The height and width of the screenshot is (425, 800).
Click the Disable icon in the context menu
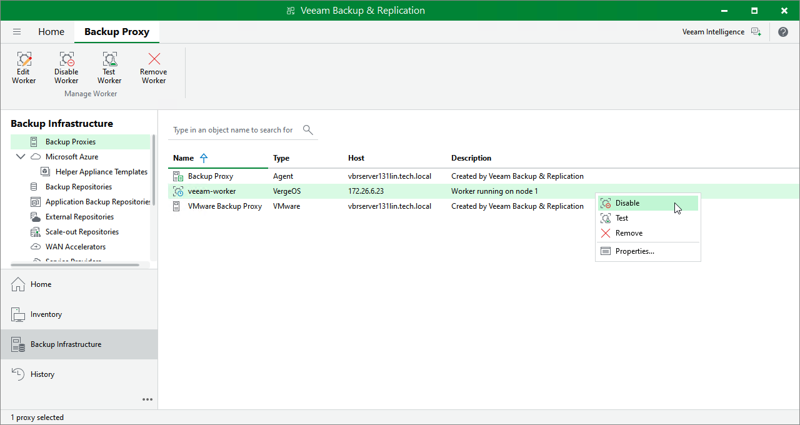606,203
